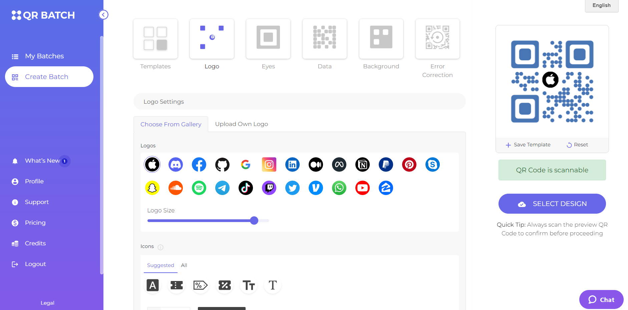Choose the Meta logo
The width and height of the screenshot is (628, 310).
coord(339,165)
